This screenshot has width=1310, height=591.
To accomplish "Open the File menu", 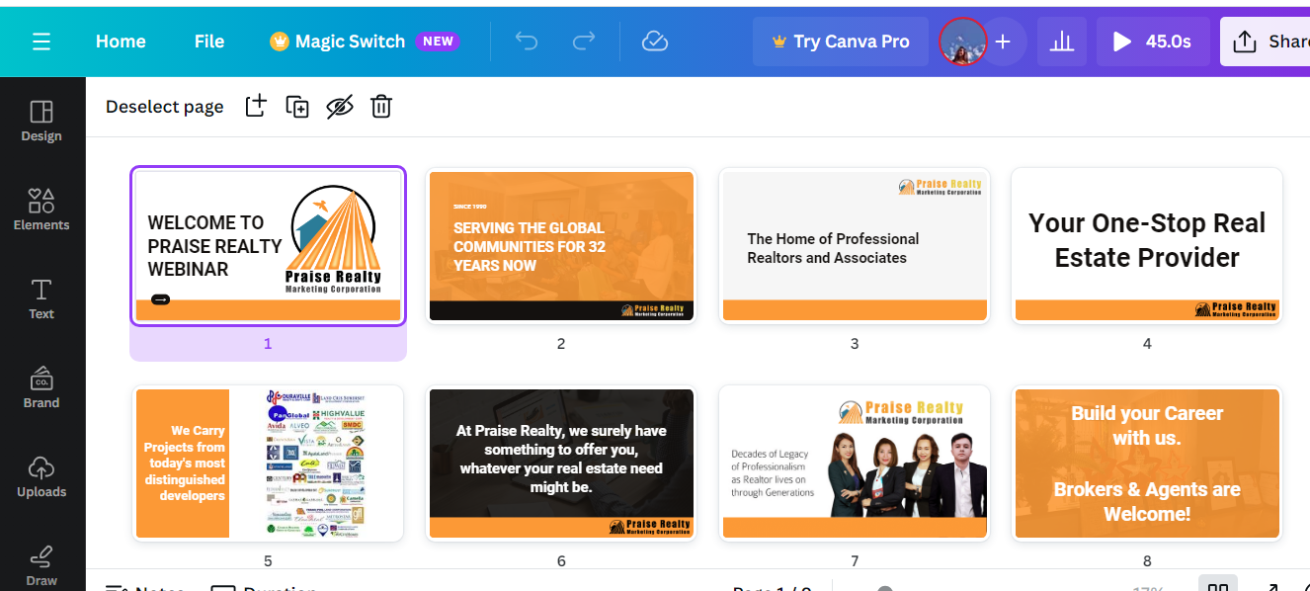I will tap(209, 42).
